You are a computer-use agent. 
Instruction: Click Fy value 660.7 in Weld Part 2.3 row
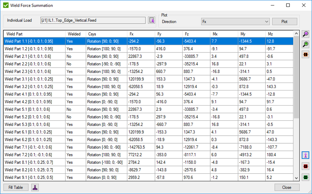[x=168, y=71]
